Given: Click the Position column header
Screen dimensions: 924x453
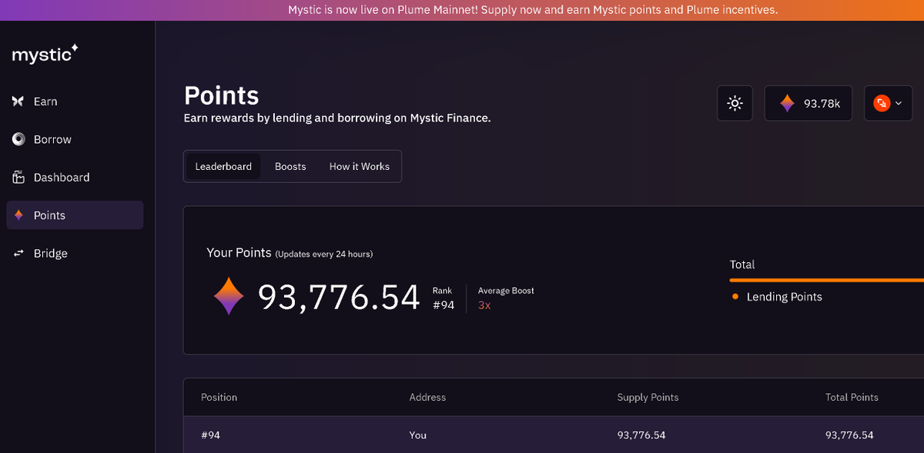Looking at the screenshot, I should click(x=219, y=398).
